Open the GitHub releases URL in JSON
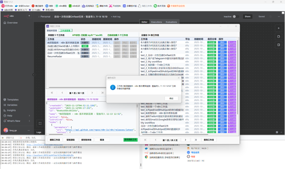This screenshot has height=169, width=285. [99, 130]
